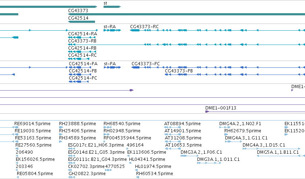Viewport: 305px width, 179px height.
Task: Select the RH68540.5prime EST label
Action: [122, 124]
